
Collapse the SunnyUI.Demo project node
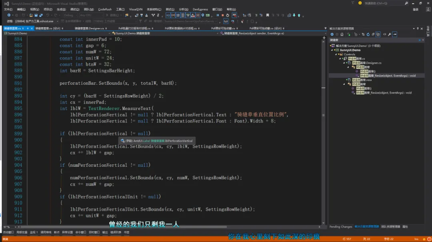332,50
